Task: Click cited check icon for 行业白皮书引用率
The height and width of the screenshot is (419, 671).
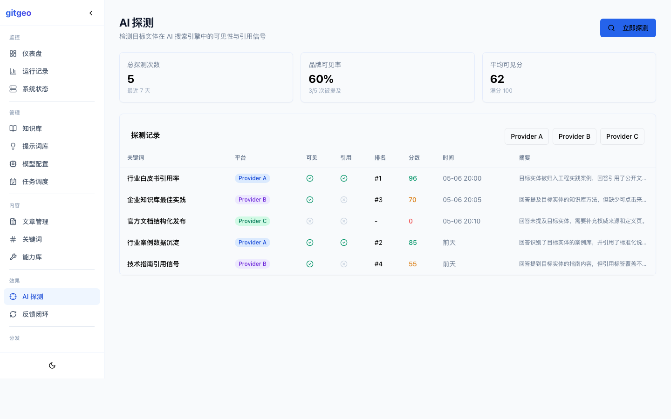Action: [x=344, y=178]
